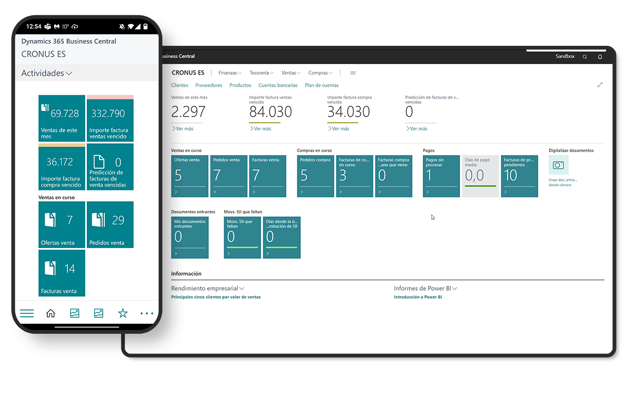Open the Compras menu dropdown
639x403 pixels.
pos(321,73)
